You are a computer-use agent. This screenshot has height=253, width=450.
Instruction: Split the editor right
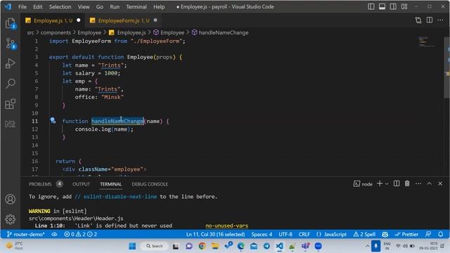(430, 20)
